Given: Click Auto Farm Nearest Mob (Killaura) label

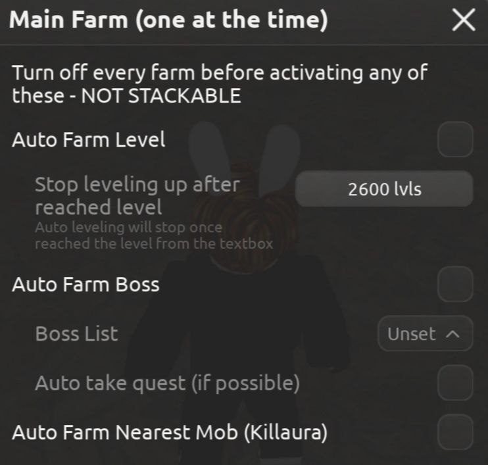Looking at the screenshot, I should coord(170,433).
